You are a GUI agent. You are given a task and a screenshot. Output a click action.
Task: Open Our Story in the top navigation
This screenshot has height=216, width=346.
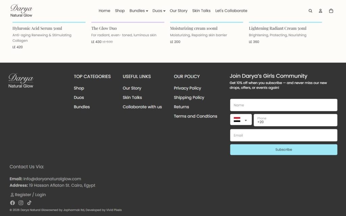click(178, 10)
